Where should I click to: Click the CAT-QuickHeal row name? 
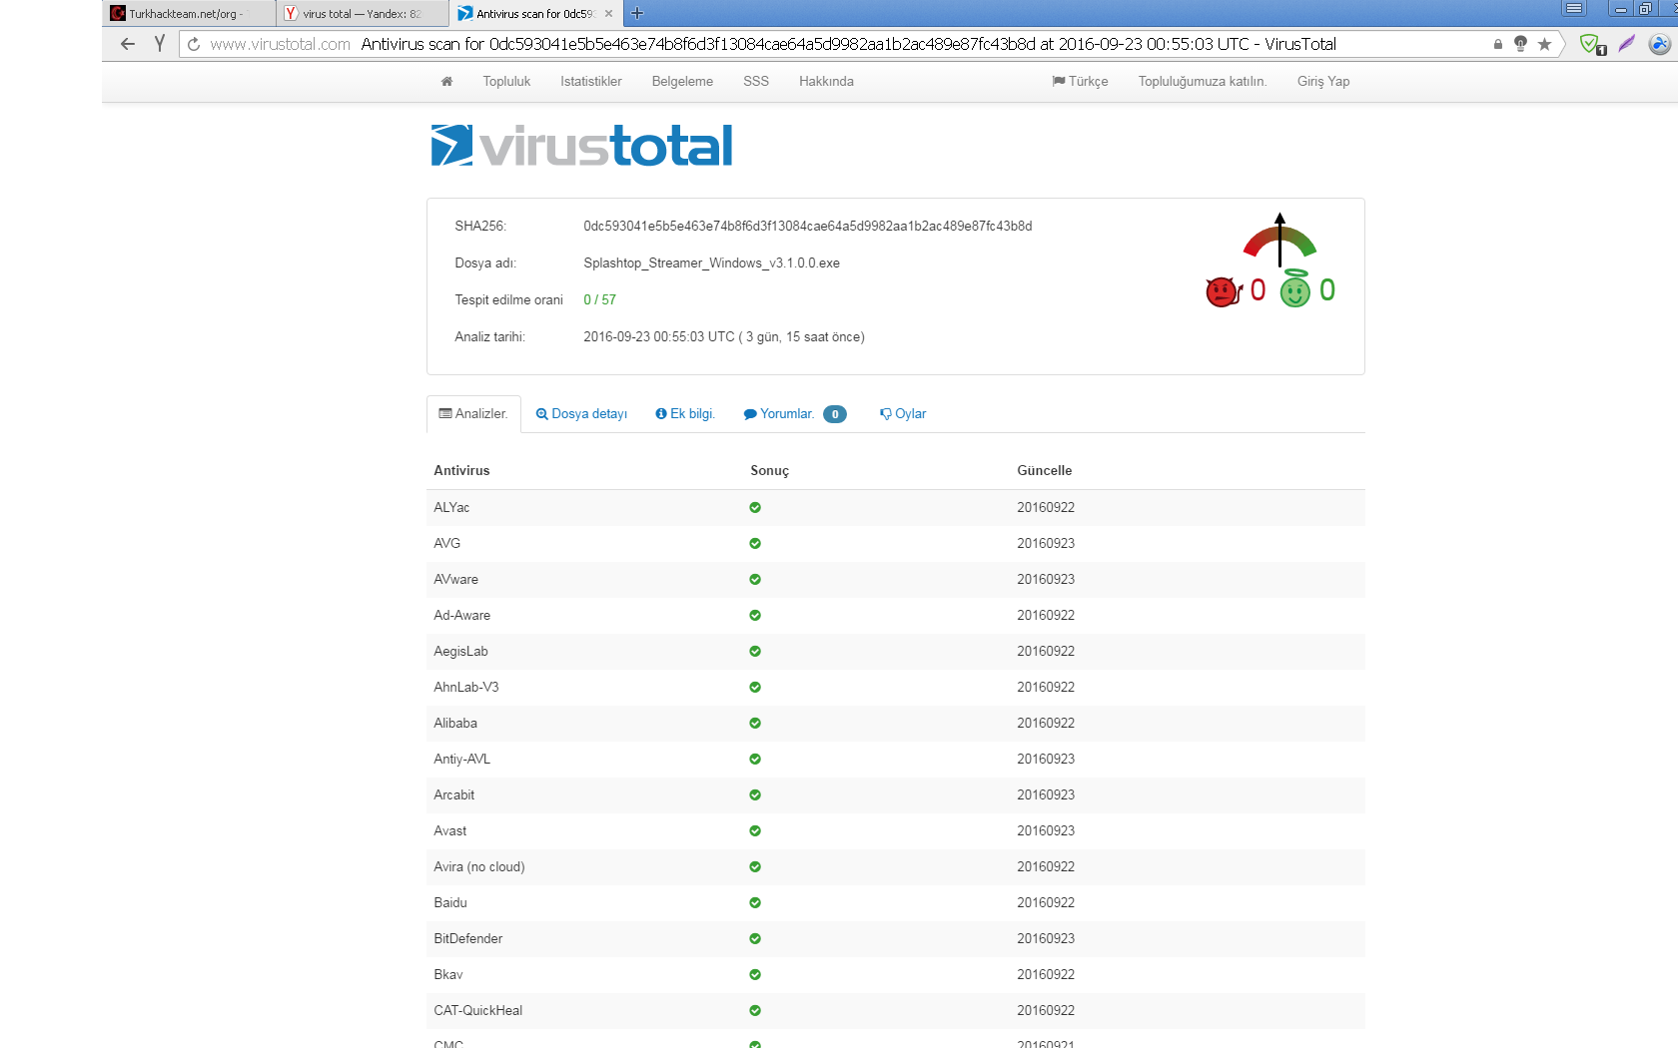coord(477,1011)
